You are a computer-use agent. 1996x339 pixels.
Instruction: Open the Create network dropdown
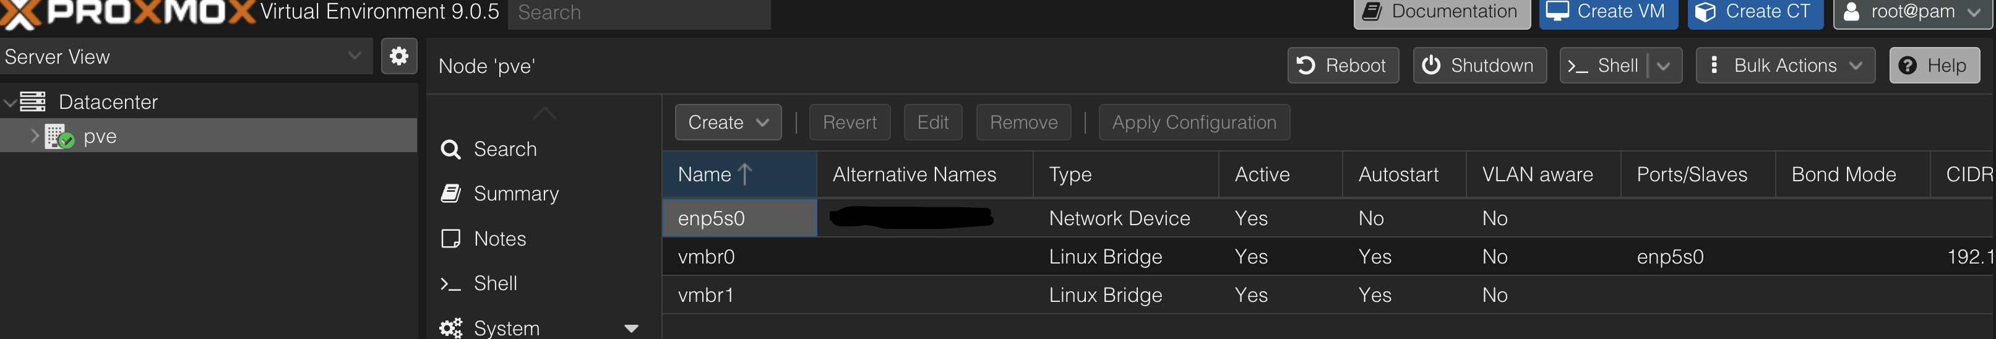pyautogui.click(x=728, y=122)
